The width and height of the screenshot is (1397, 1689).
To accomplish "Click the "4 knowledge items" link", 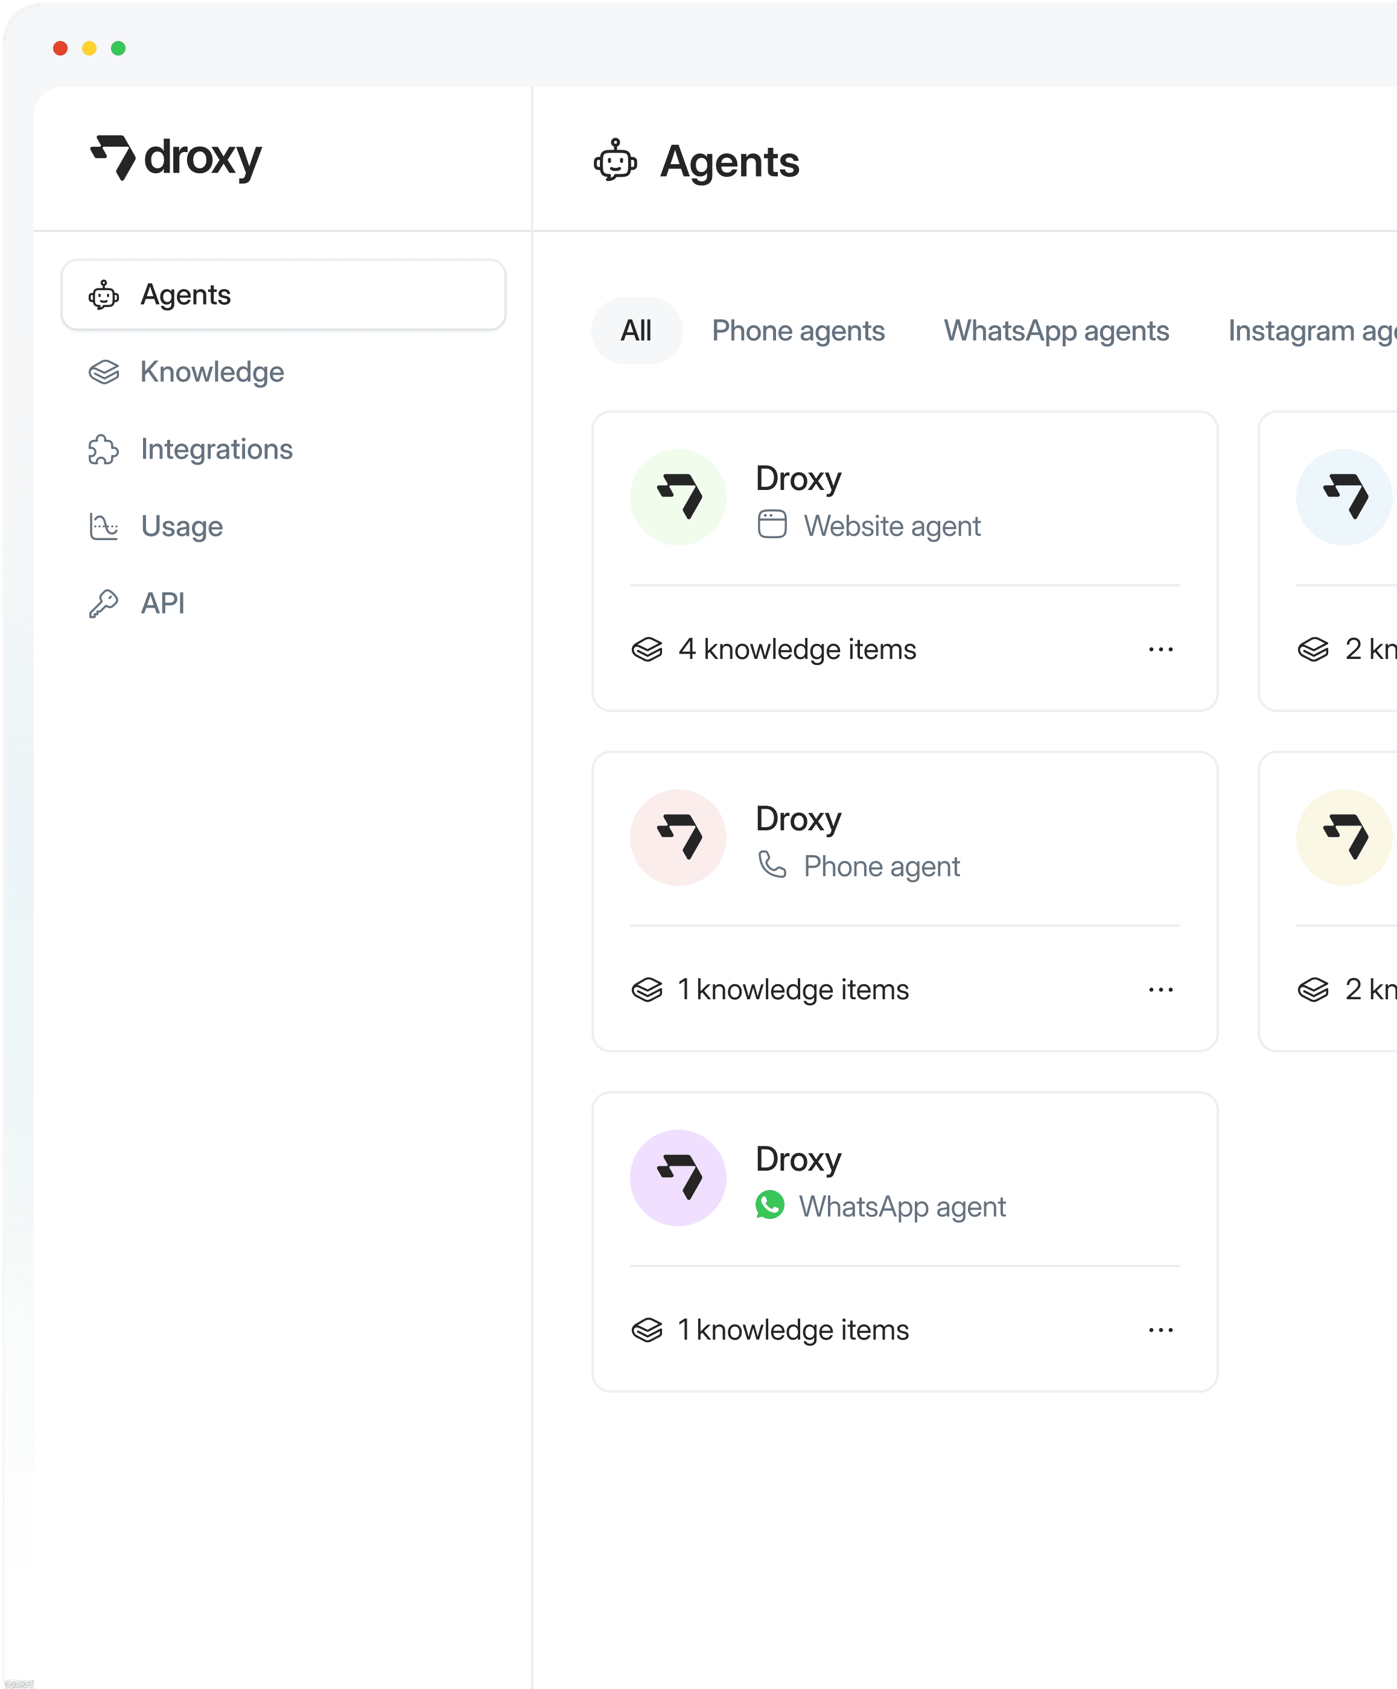I will (796, 649).
